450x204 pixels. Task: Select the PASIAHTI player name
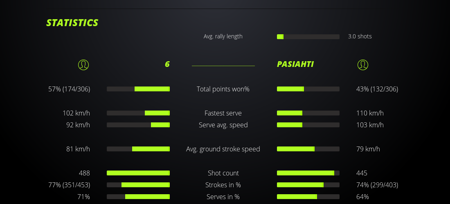tap(295, 64)
